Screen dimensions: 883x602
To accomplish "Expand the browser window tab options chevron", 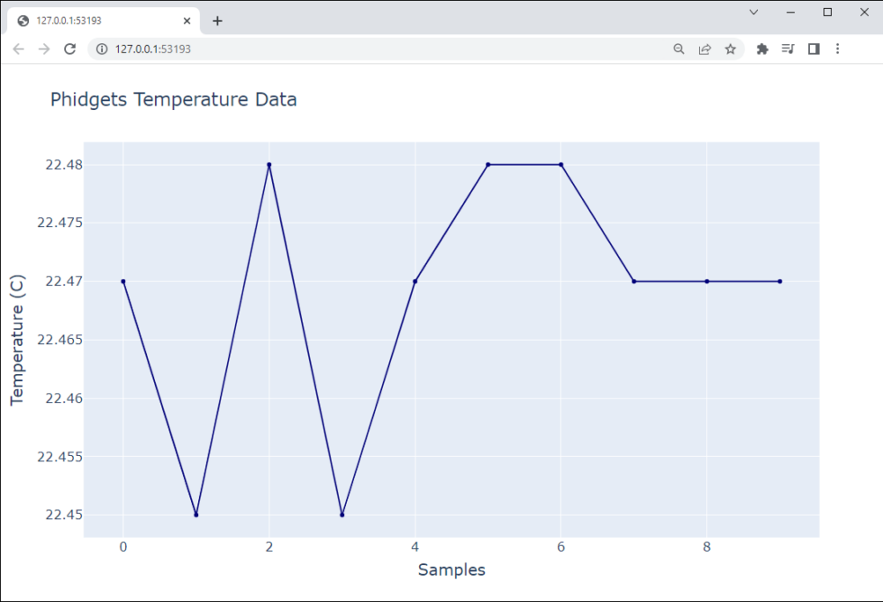I will pyautogui.click(x=753, y=13).
